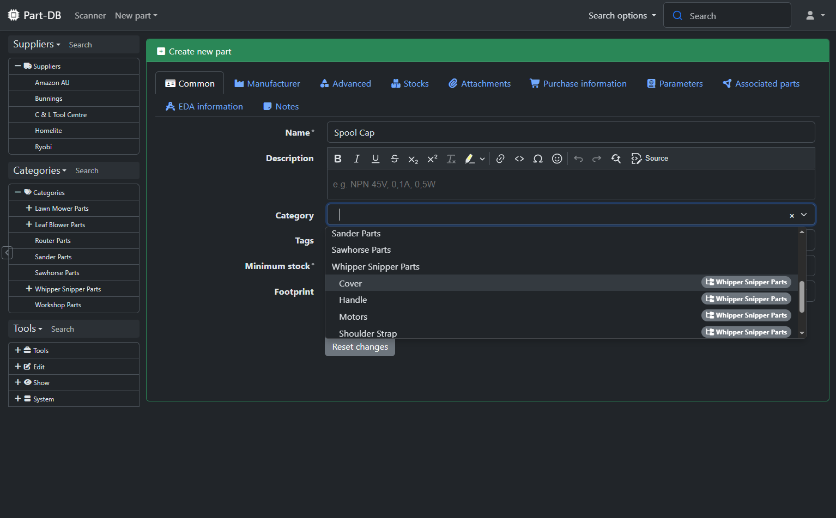Undo last description edit
836x518 pixels.
578,159
